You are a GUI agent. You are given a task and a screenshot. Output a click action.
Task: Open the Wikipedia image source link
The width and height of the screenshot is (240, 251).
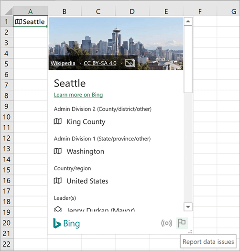(63, 63)
